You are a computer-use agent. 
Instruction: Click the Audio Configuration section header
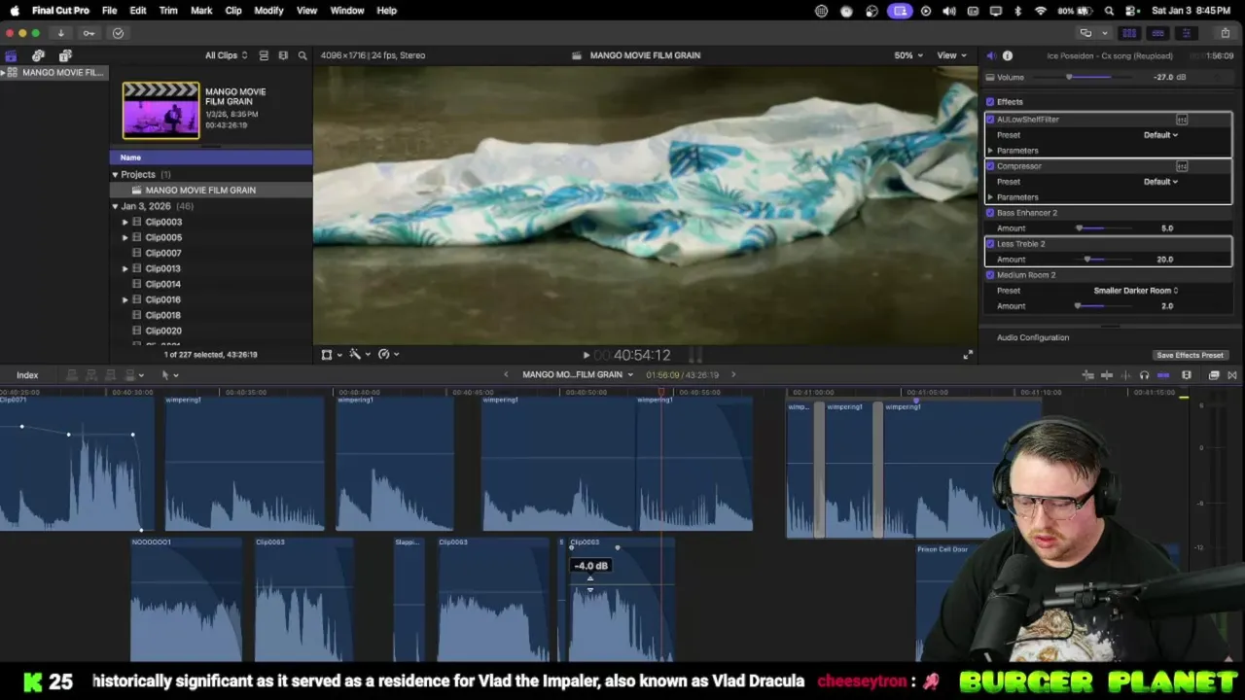coord(1033,337)
